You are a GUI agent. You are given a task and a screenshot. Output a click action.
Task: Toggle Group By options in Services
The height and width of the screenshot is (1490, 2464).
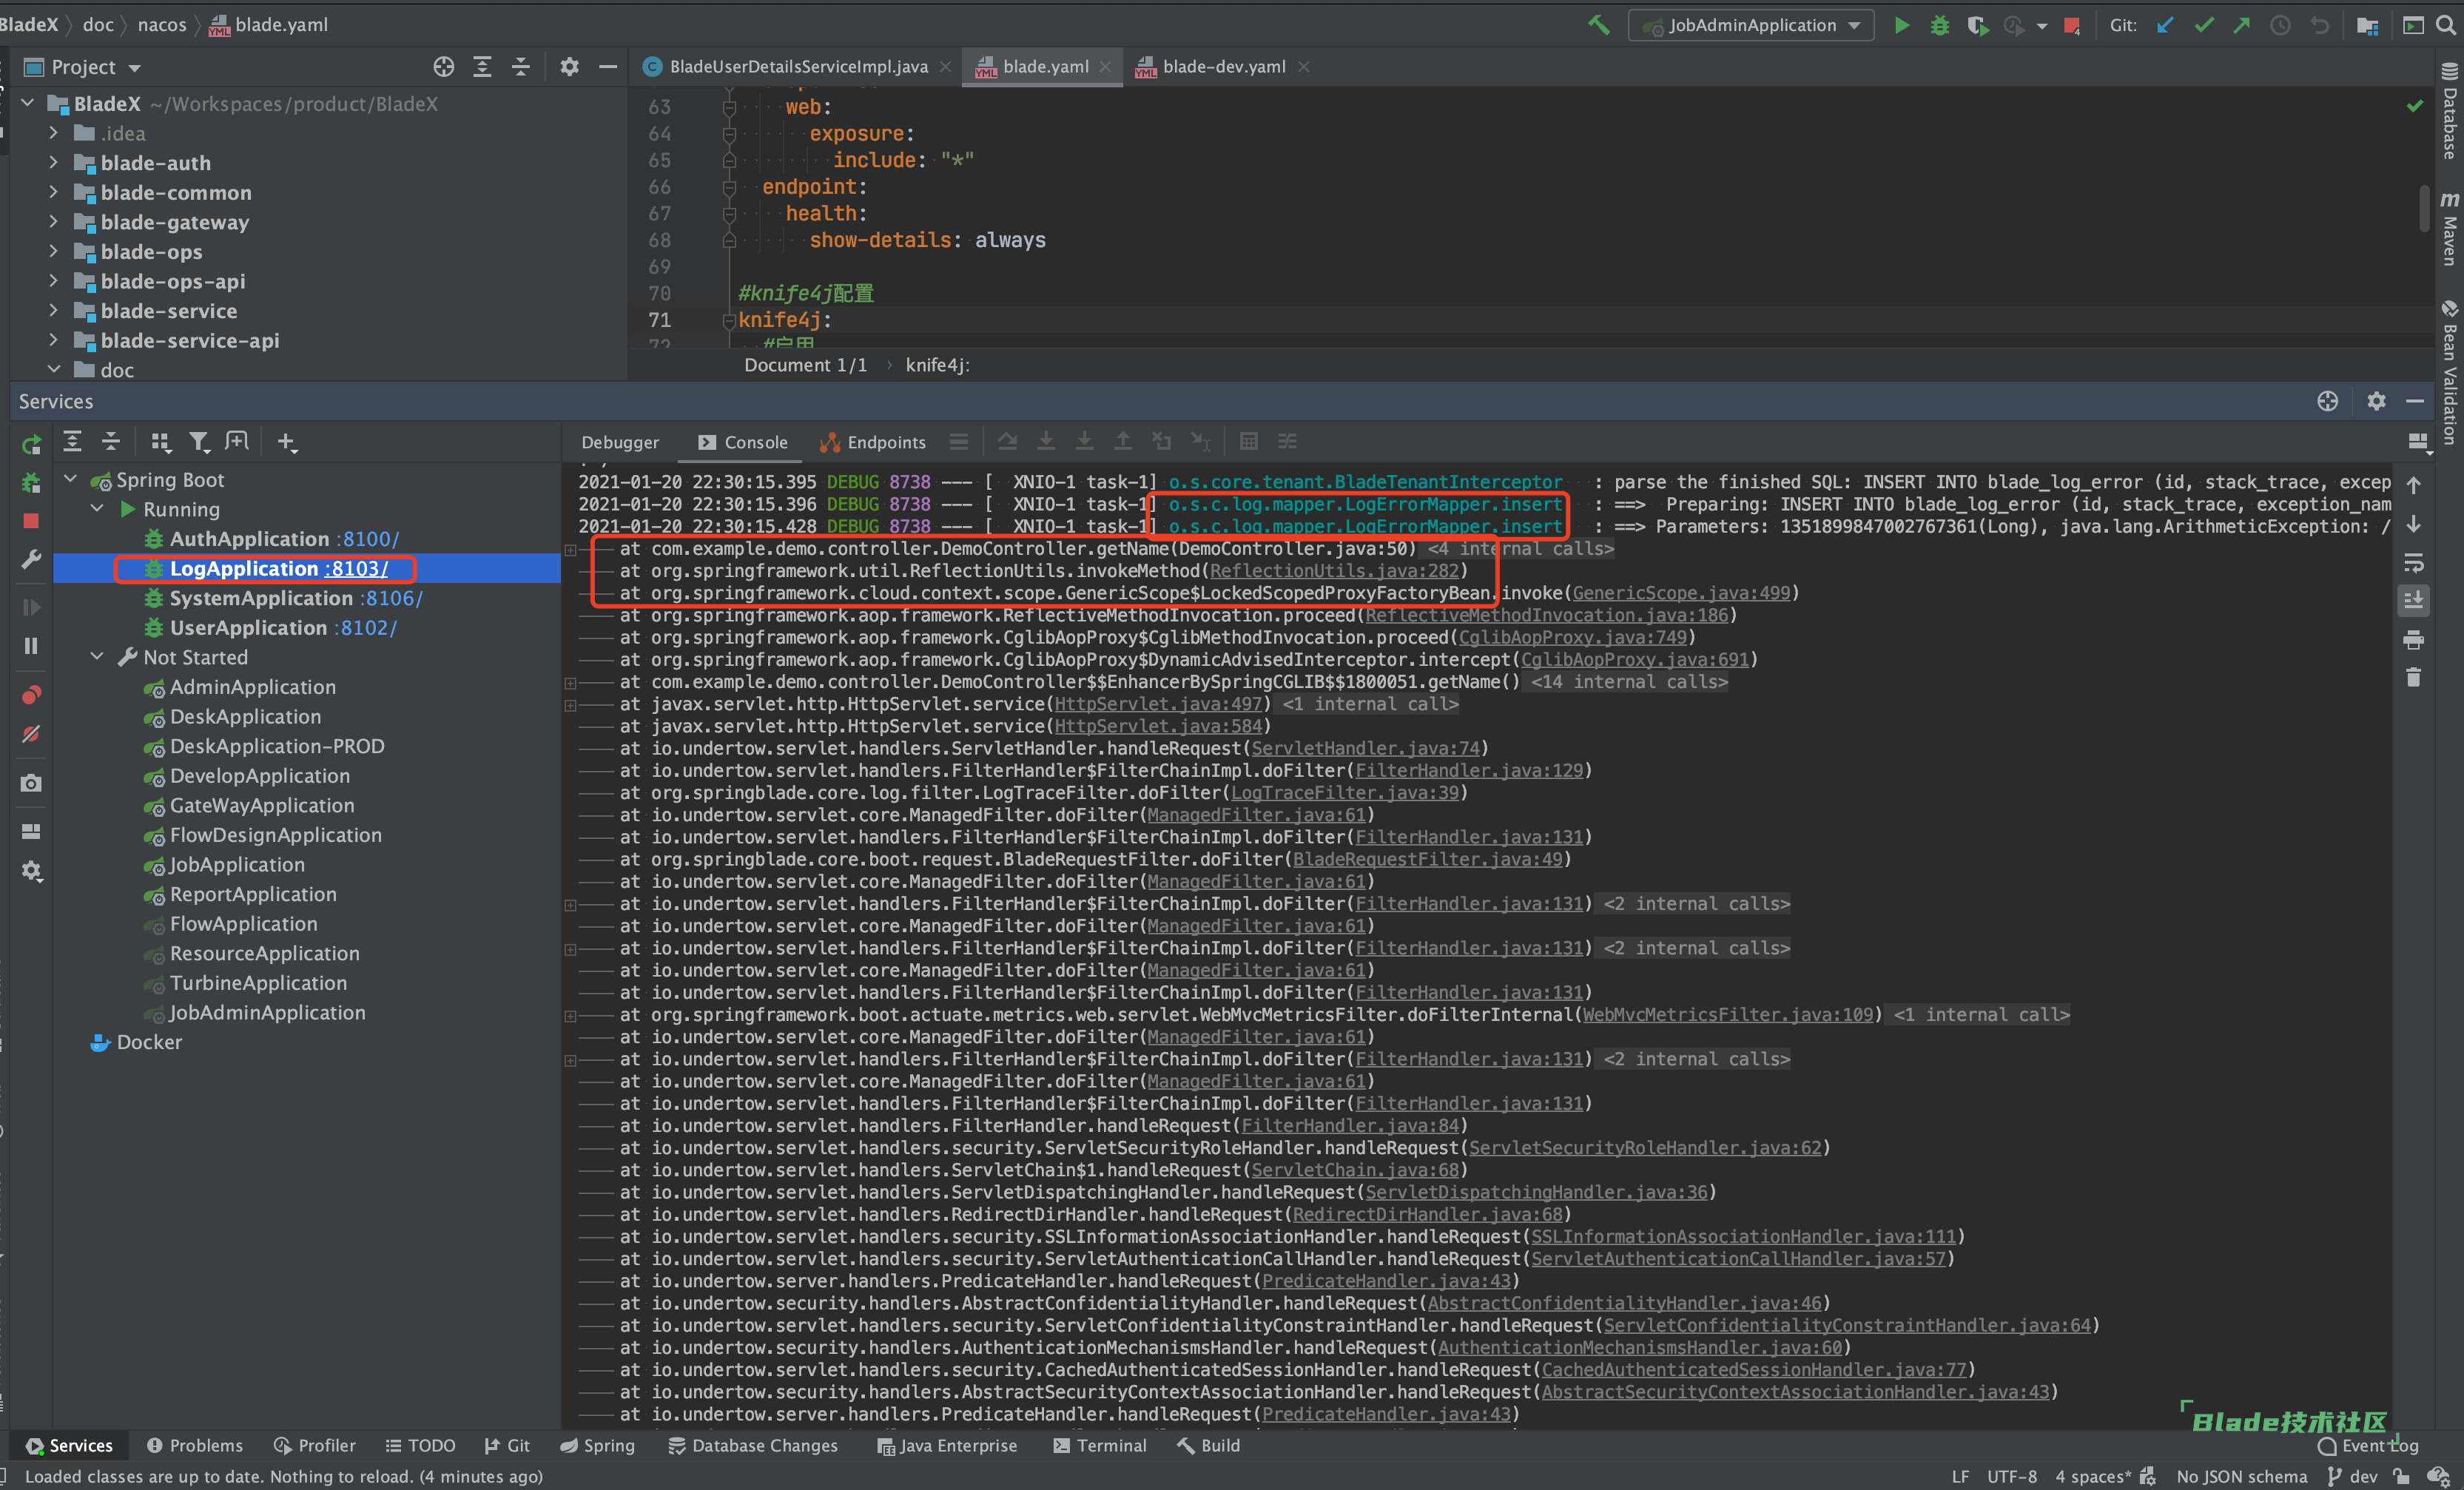pos(160,441)
